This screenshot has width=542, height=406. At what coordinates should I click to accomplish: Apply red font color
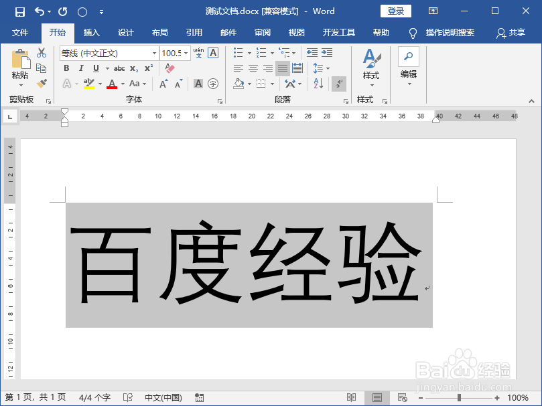coord(112,84)
